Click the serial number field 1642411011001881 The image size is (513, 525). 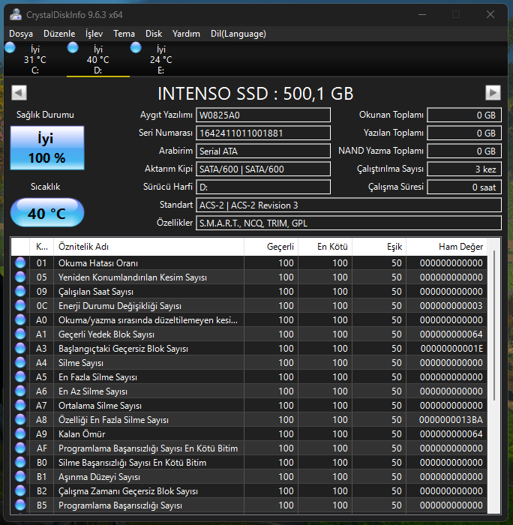[x=263, y=133]
